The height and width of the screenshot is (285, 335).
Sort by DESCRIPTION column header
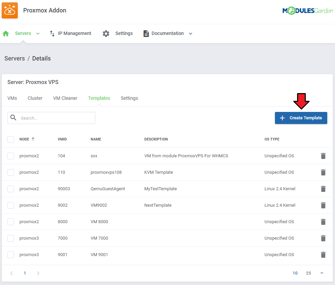(x=156, y=139)
